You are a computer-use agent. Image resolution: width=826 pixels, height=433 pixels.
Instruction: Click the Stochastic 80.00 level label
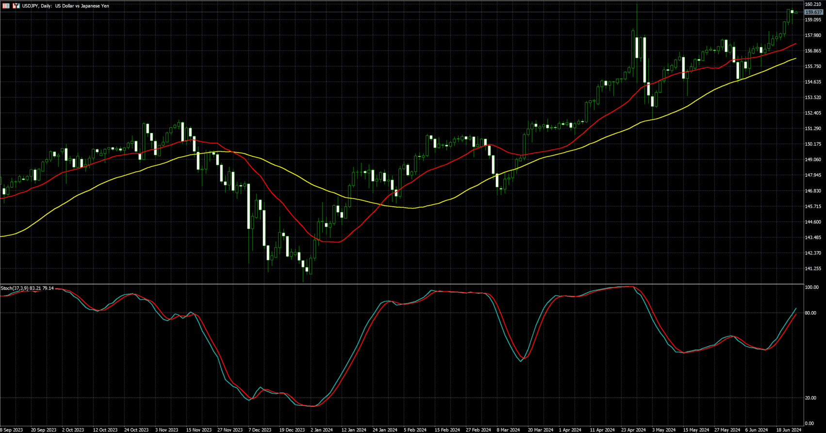810,313
